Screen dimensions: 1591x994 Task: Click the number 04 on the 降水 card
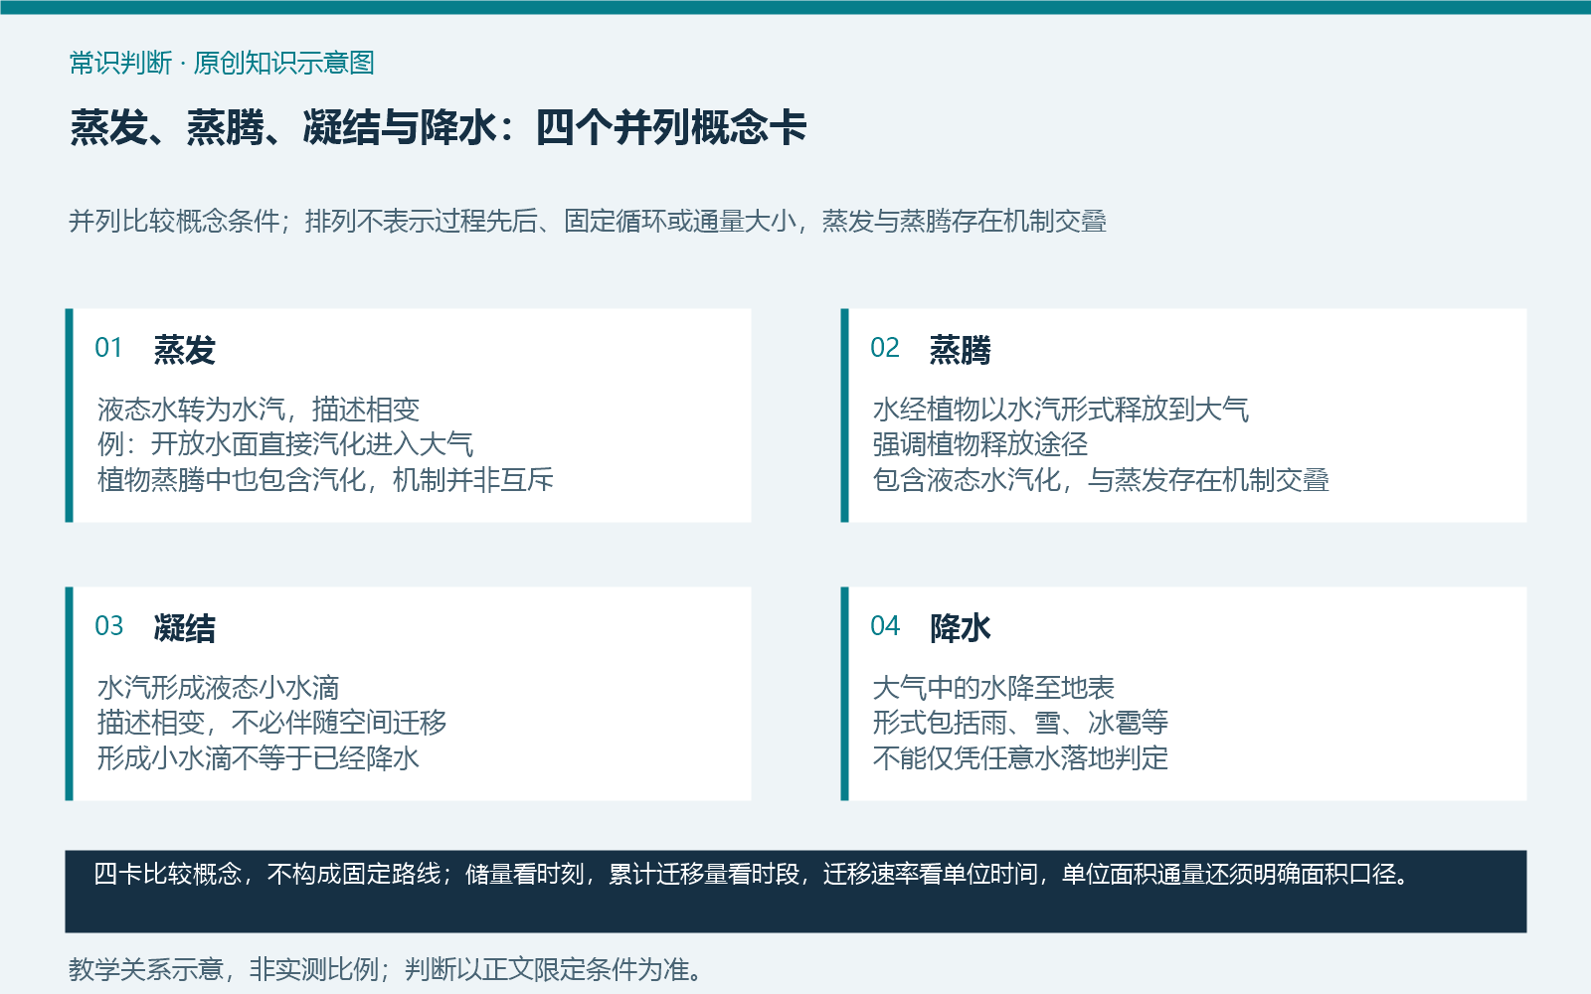(x=884, y=626)
